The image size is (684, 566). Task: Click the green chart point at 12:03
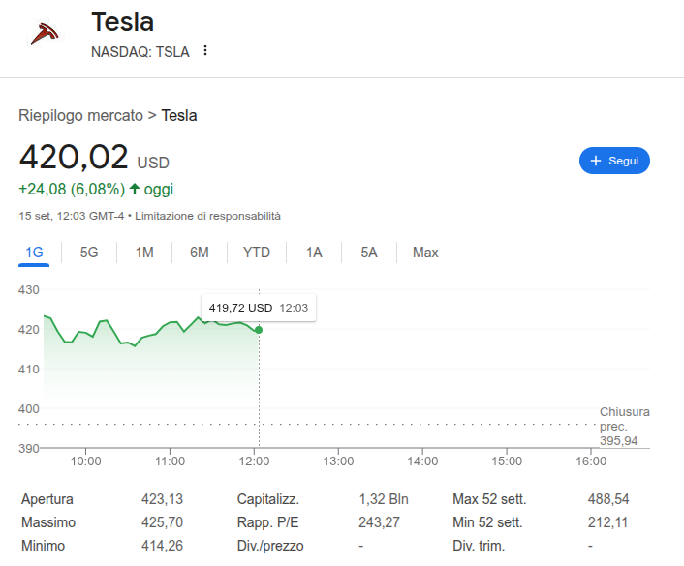point(259,330)
